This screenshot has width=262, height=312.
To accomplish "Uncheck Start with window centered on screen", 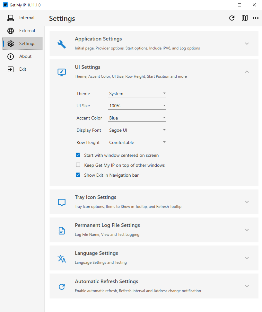I will pyautogui.click(x=78, y=155).
